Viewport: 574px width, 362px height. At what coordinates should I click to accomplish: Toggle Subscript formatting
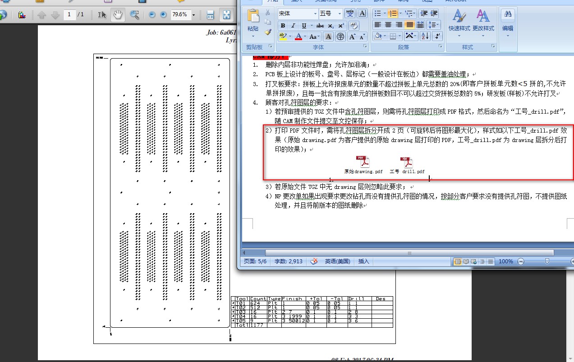click(x=331, y=26)
